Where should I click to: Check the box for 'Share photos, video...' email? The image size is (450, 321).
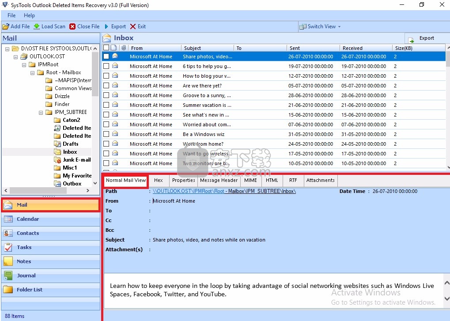pyautogui.click(x=106, y=56)
